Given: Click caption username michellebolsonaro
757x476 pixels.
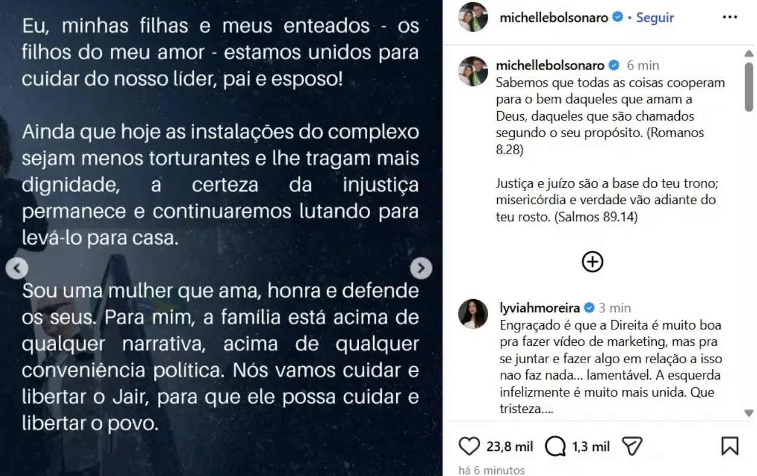Looking at the screenshot, I should point(550,65).
